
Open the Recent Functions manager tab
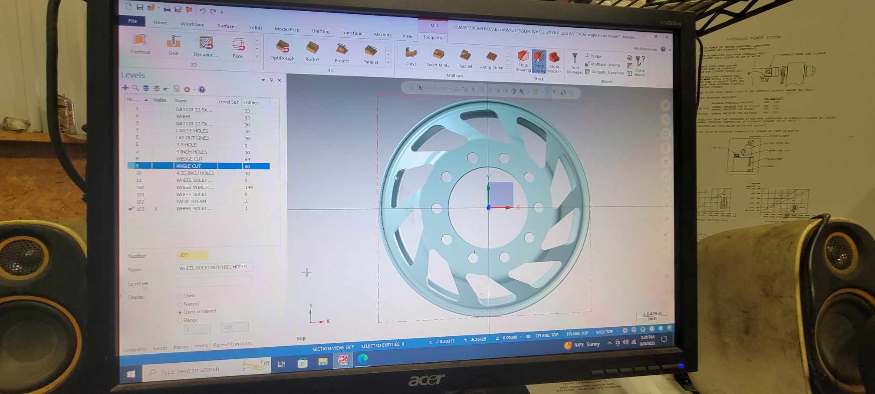tap(233, 344)
